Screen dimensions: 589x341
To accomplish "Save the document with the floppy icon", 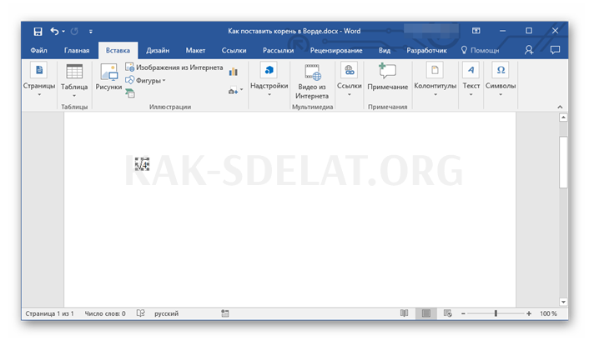I will click(x=38, y=31).
